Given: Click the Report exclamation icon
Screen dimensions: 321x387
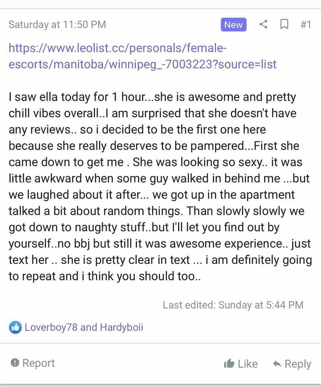Looking at the screenshot, I should click(15, 363).
